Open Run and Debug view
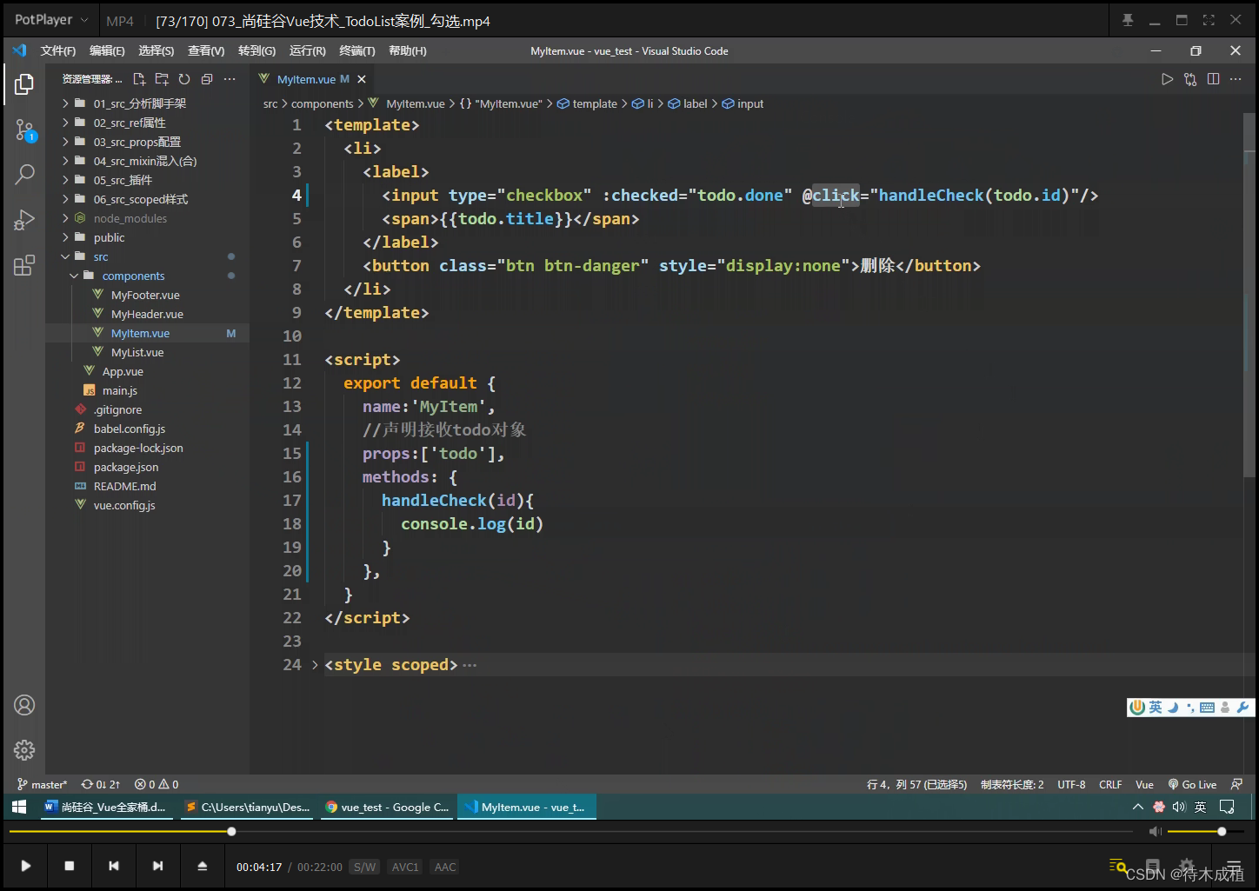The image size is (1259, 891). (24, 220)
